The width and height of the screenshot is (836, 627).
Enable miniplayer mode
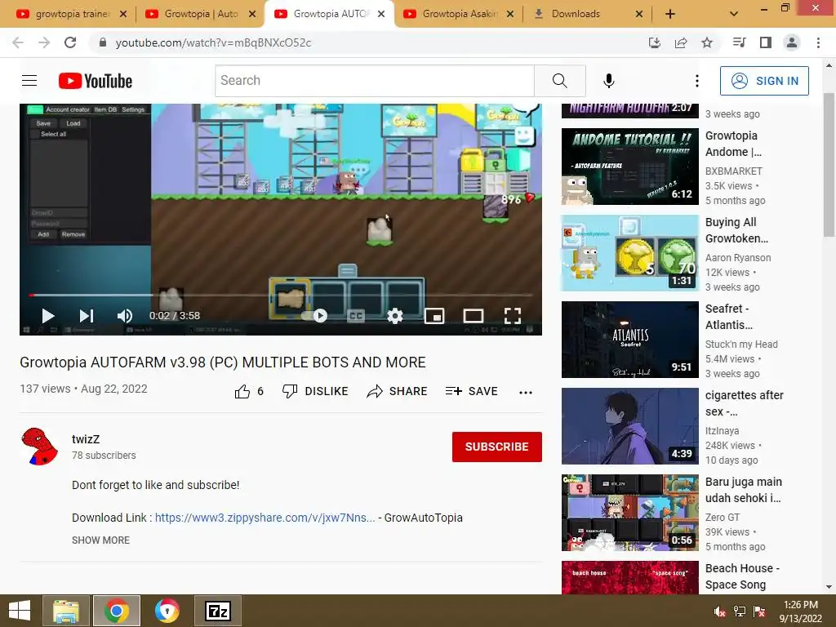tap(434, 316)
